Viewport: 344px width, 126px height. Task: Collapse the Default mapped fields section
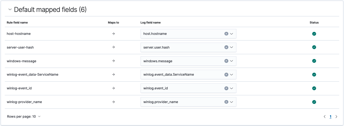point(10,10)
